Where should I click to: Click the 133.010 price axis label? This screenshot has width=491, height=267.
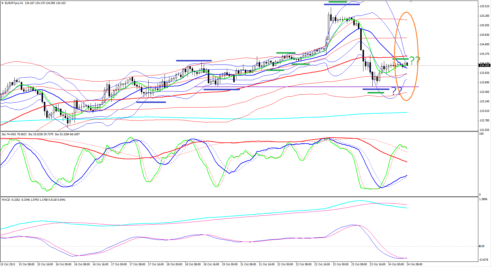click(484, 111)
